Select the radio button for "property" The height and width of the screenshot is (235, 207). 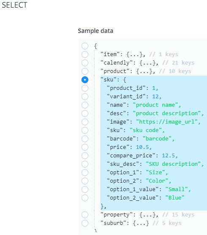click(85, 215)
